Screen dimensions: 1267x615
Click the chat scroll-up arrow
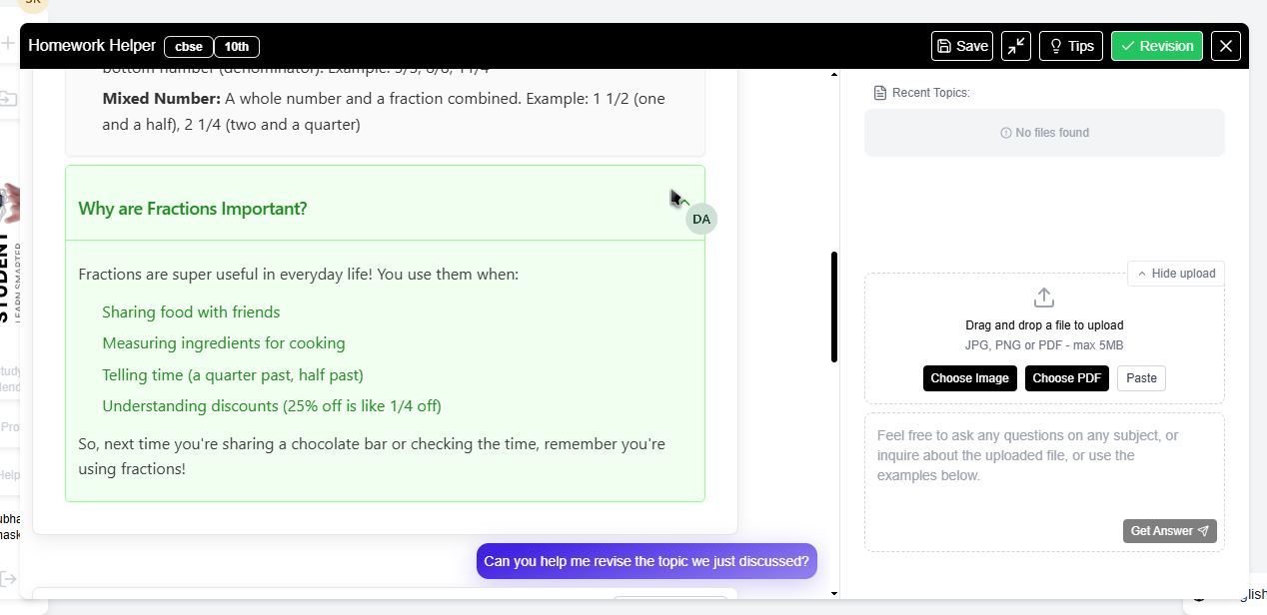834,75
